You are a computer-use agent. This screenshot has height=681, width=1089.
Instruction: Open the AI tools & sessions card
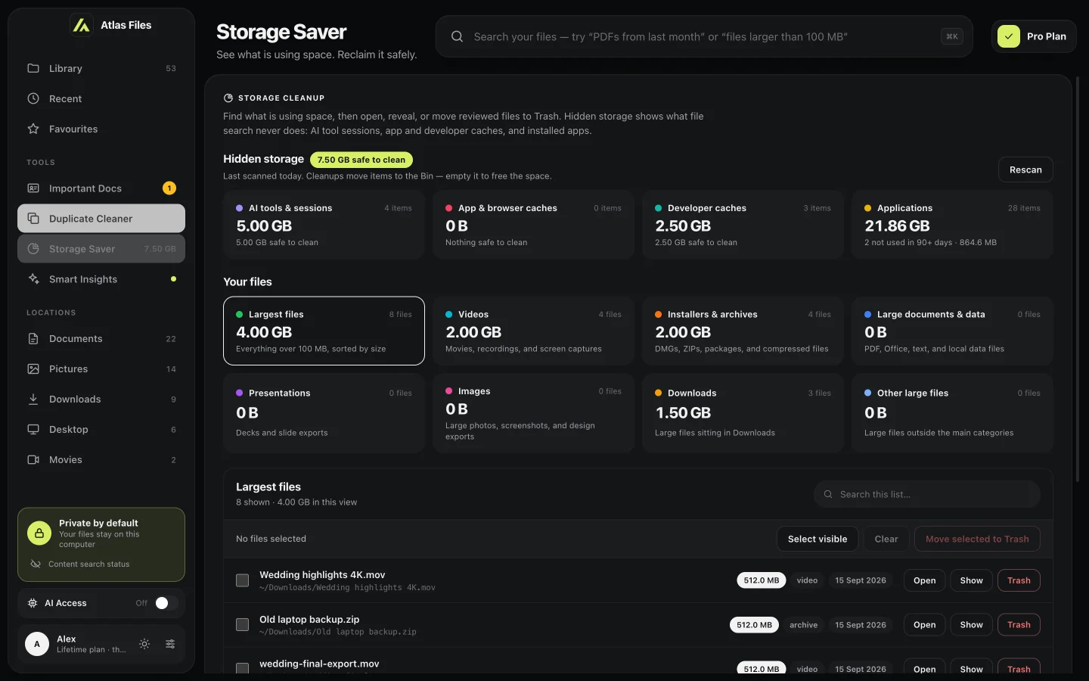pyautogui.click(x=324, y=225)
